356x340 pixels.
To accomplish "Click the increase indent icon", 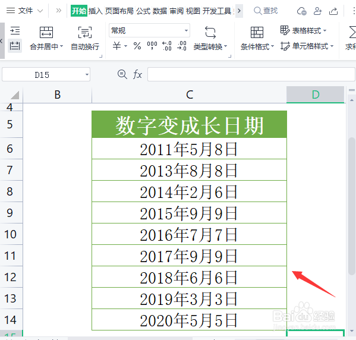I will click(x=15, y=31).
